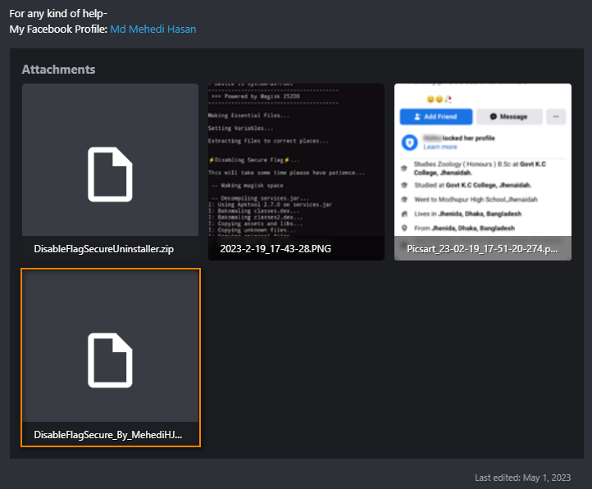Click the 'For any kind of help-' text
This screenshot has width=592, height=489.
(58, 14)
